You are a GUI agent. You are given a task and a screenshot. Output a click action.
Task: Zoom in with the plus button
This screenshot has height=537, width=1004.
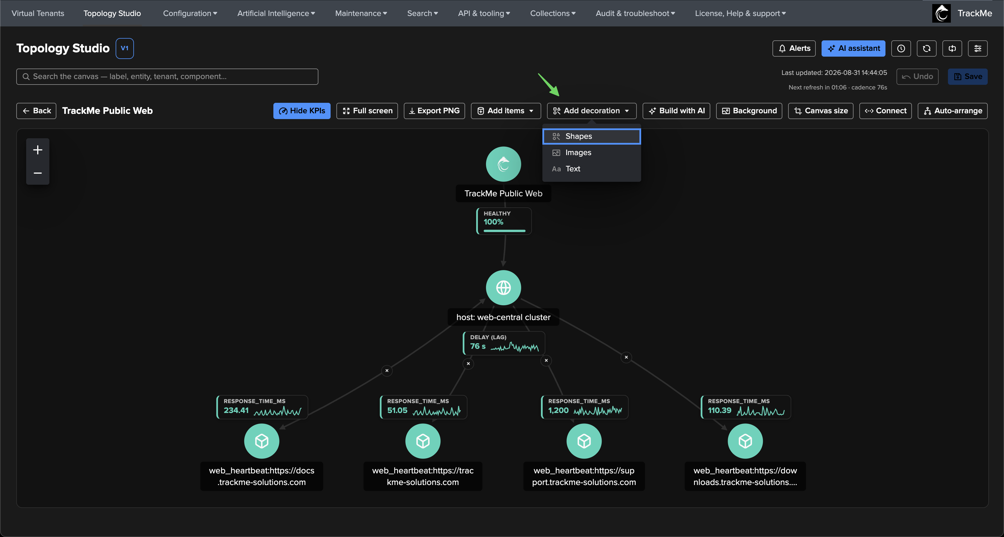coord(38,150)
